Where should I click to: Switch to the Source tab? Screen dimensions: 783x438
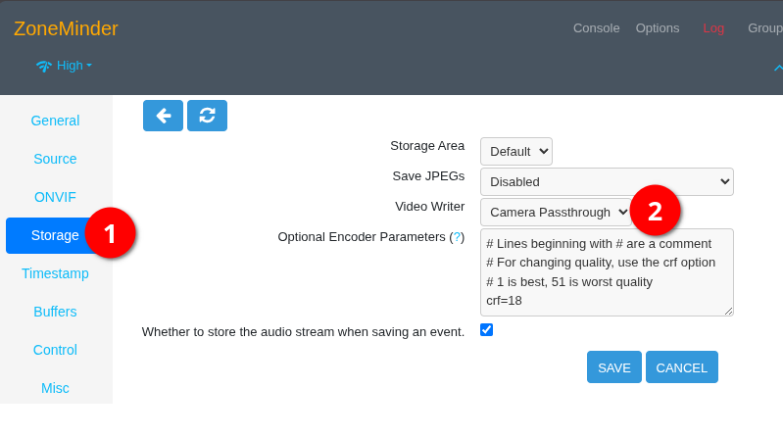55,159
